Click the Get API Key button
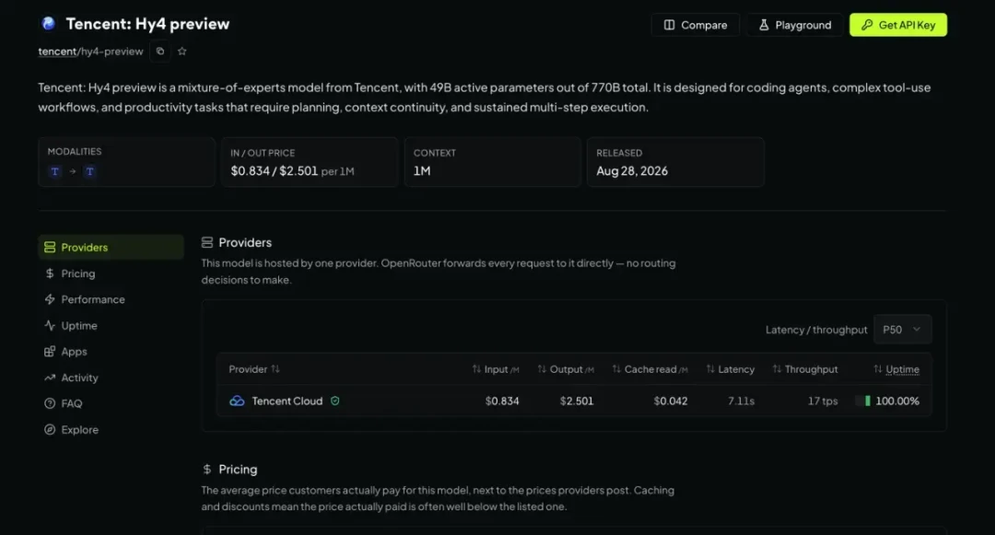 tap(898, 25)
